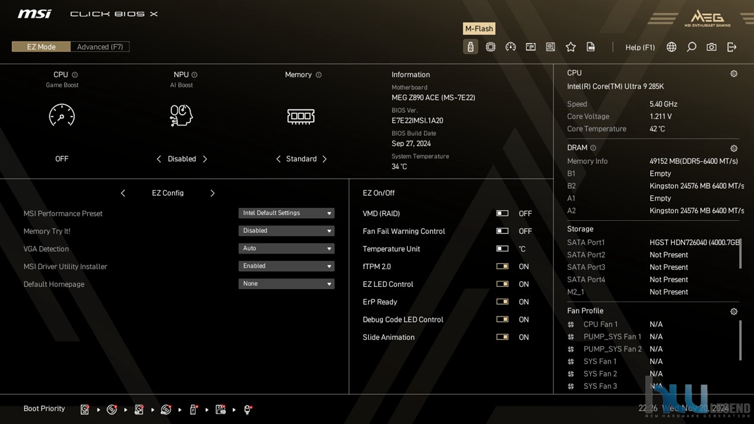Click left arrow next to Memory Standard
Image resolution: width=754 pixels, height=424 pixels.
coord(278,159)
